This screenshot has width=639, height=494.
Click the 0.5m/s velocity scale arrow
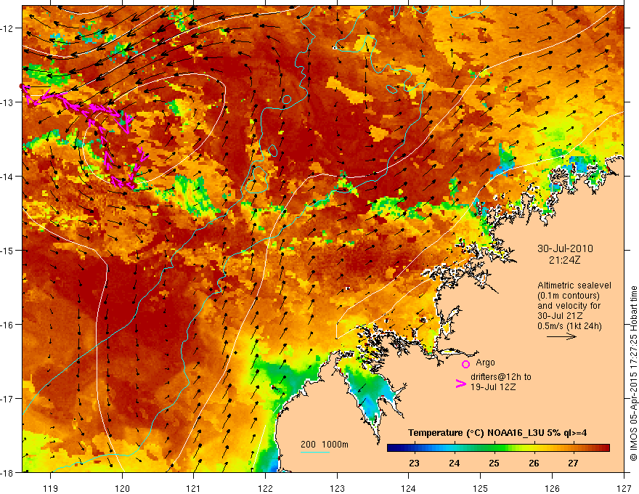pos(561,336)
